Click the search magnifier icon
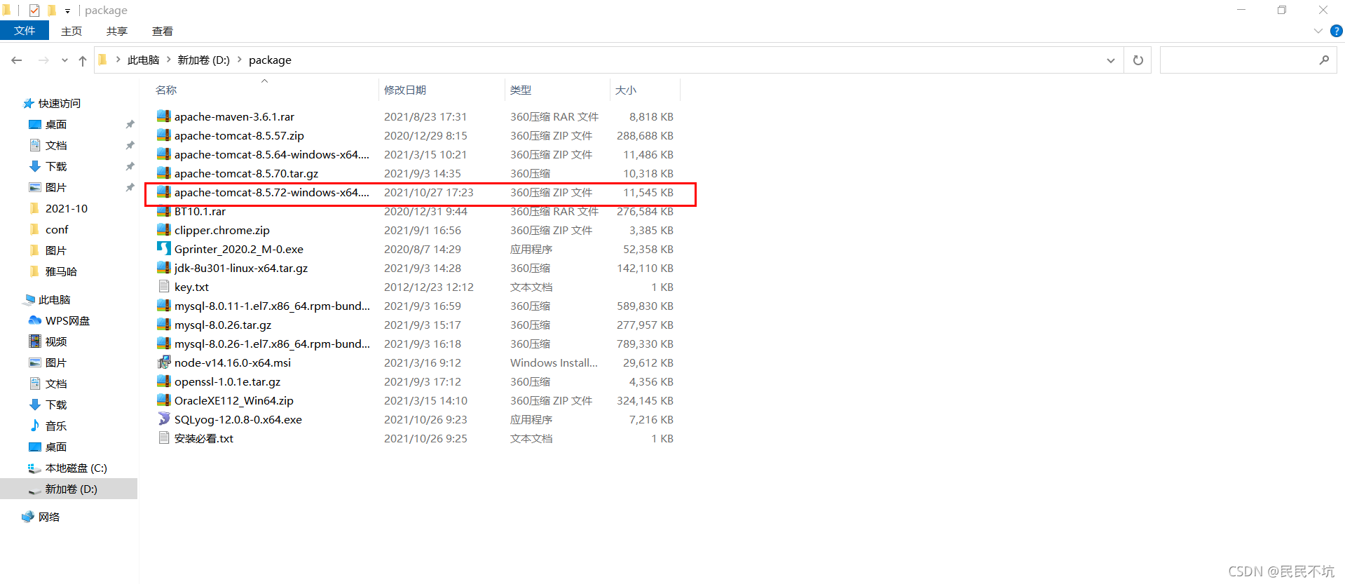Viewport: 1345px width, 584px height. tap(1324, 60)
